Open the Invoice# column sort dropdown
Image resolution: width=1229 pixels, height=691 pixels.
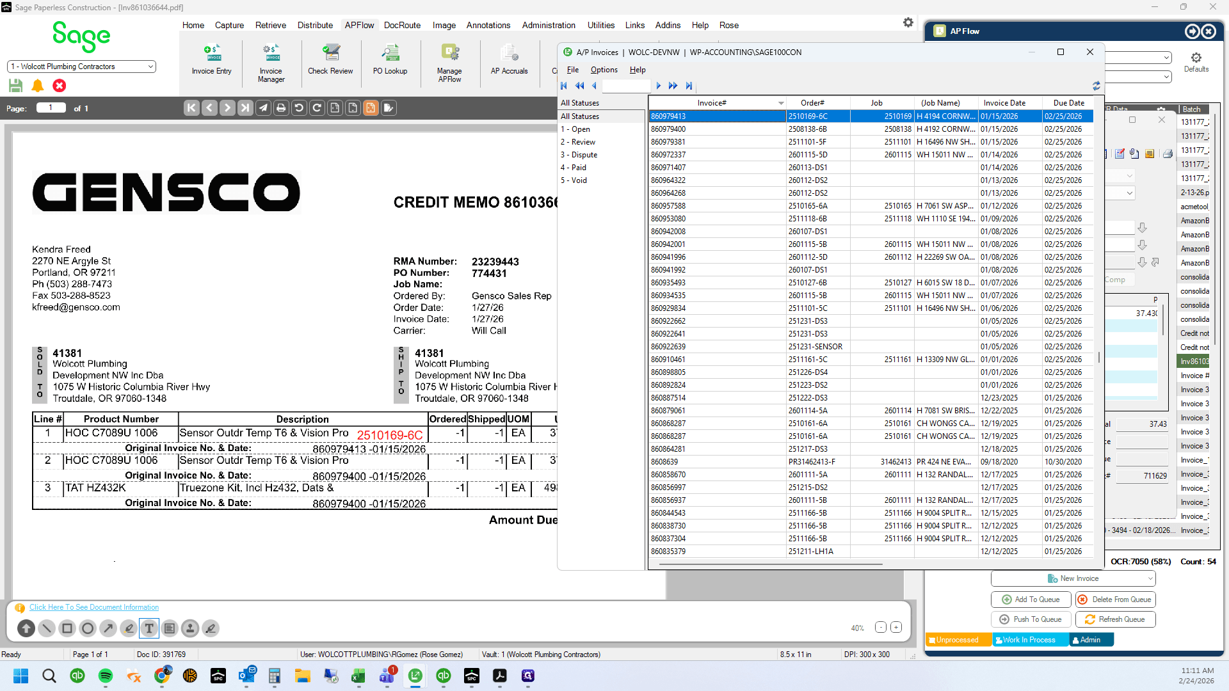[781, 103]
